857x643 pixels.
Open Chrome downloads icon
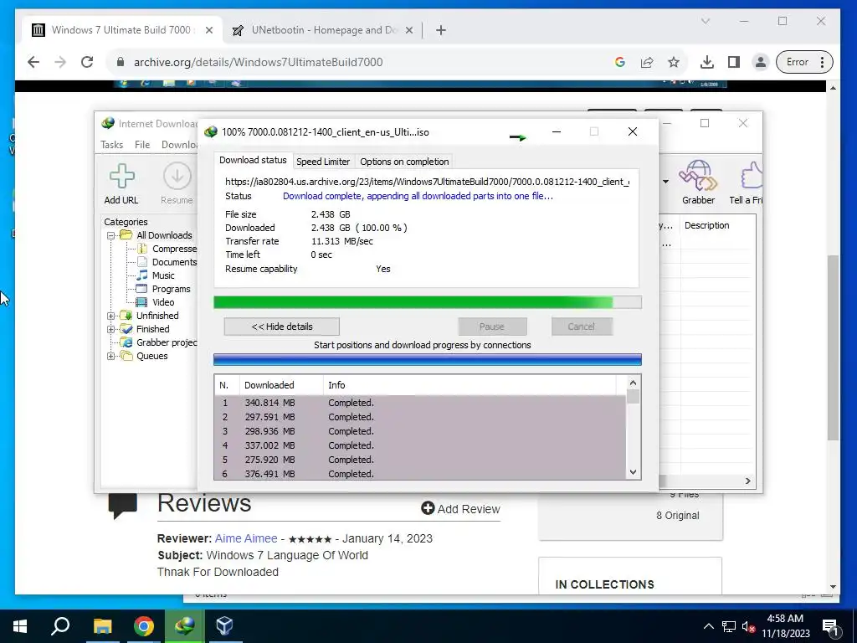tap(706, 62)
